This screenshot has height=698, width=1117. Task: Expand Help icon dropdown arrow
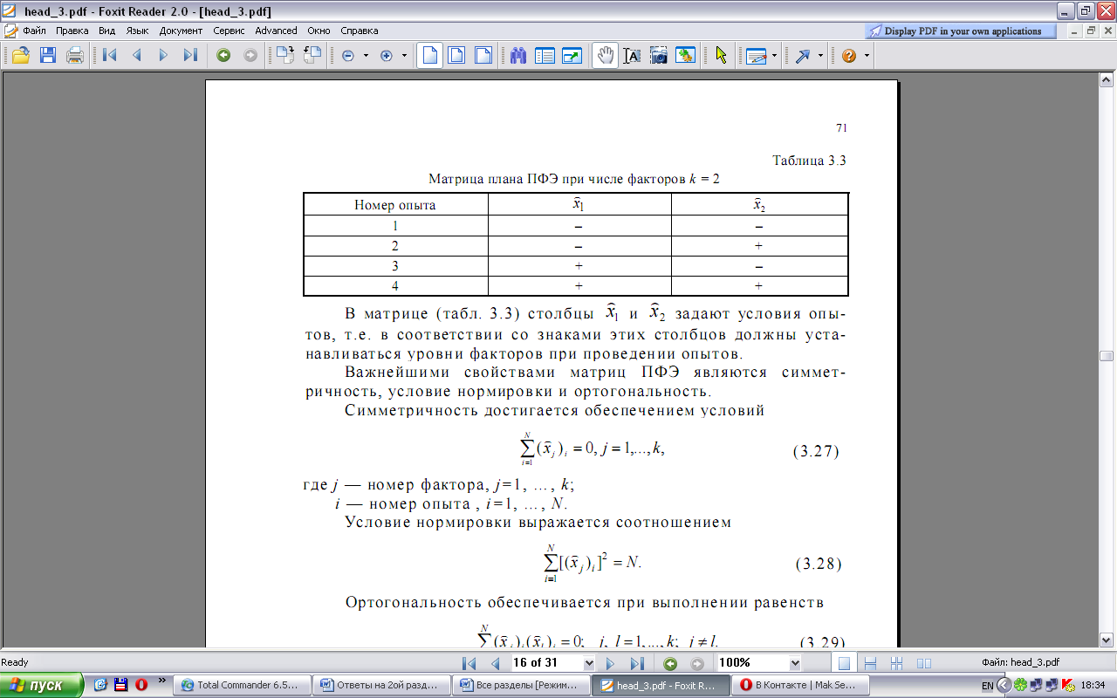866,56
